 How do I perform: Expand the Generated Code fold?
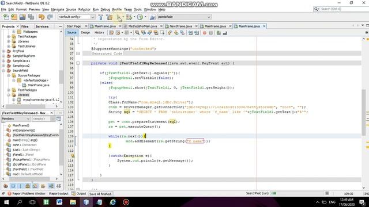[78, 53]
